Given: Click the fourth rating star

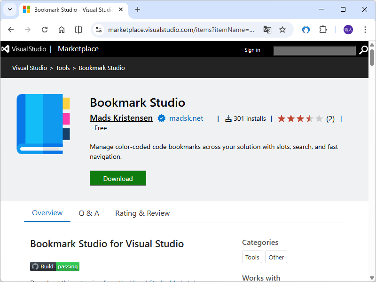Looking at the screenshot, I should coord(310,118).
